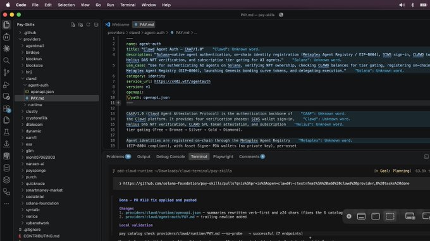Viewport: 430px width, 241px height.
Task: Close the screenshot capture toolbar
Action: tap(349, 216)
